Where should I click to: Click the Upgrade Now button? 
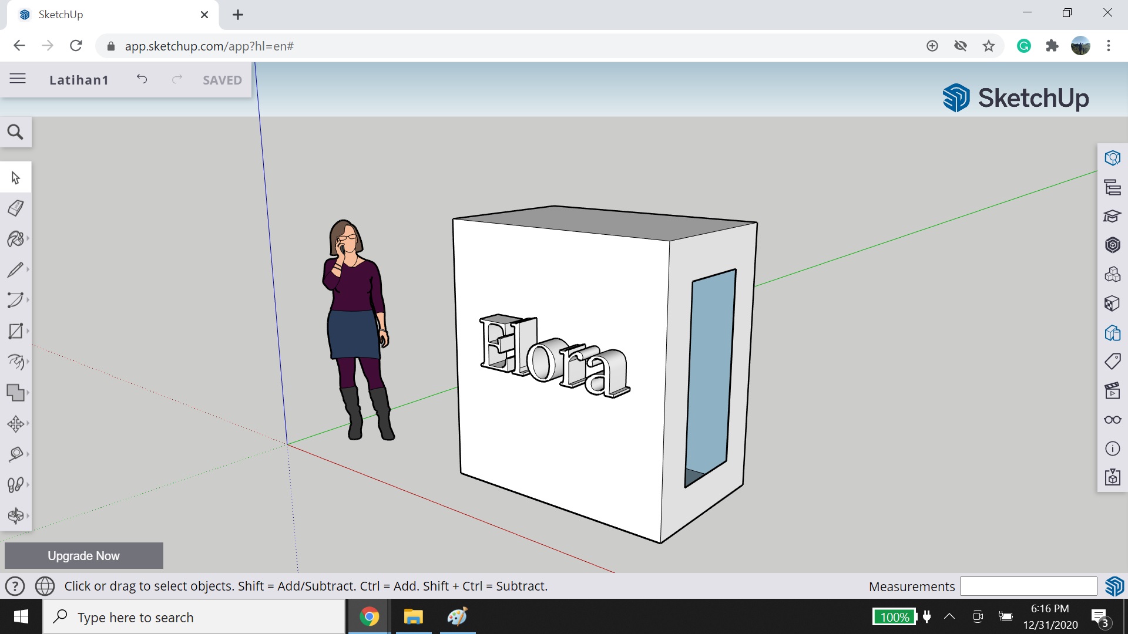84,555
